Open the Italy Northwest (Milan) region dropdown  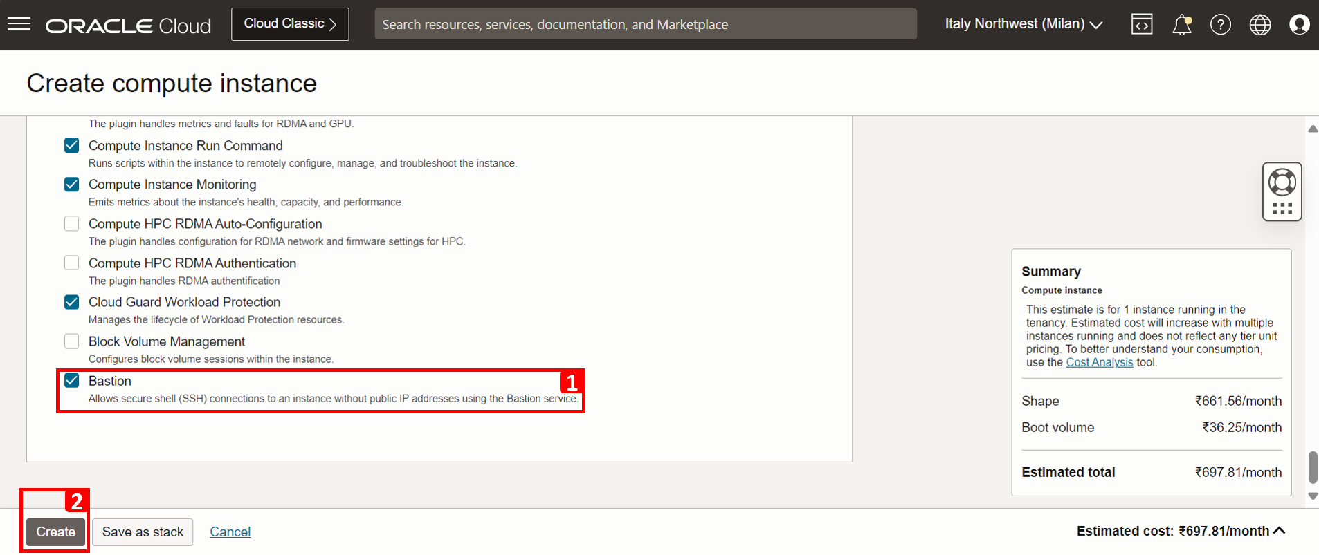tap(1024, 24)
